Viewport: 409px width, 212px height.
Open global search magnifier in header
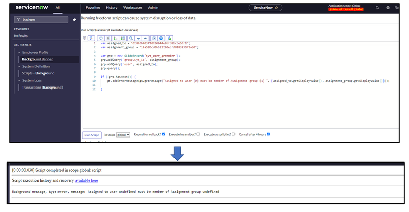pos(377,8)
